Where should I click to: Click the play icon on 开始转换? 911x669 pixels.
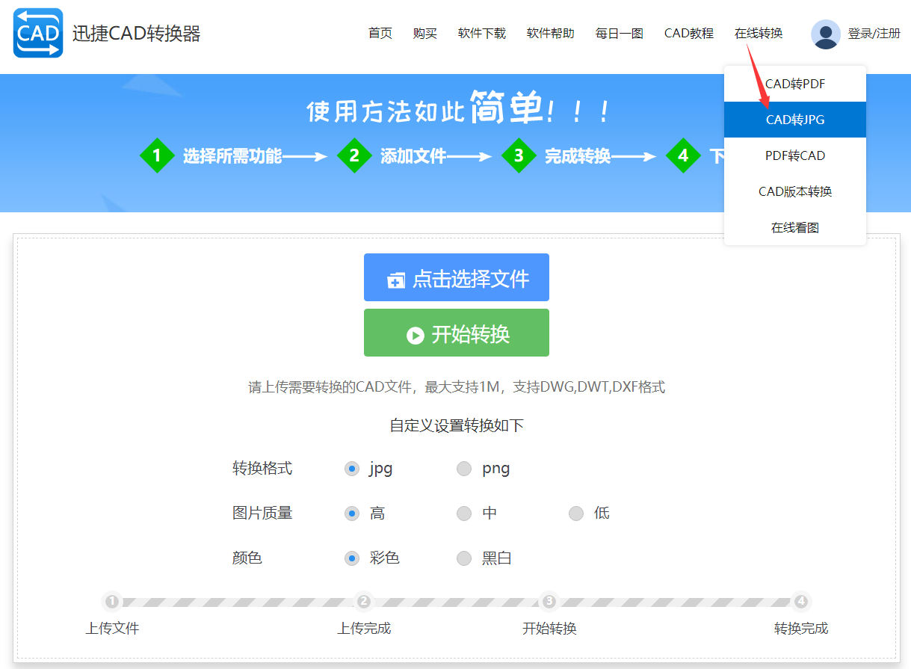416,336
